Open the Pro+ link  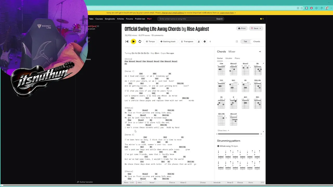pos(149,19)
